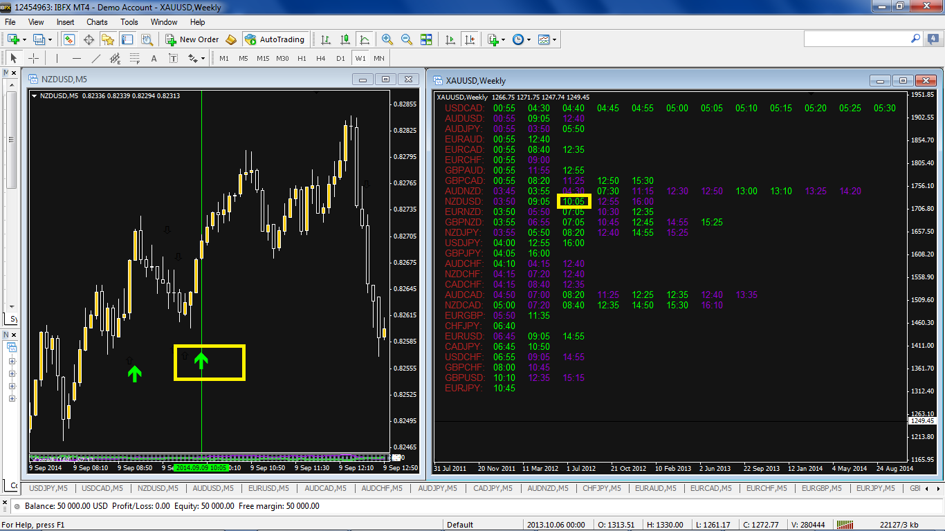The height and width of the screenshot is (531, 945).
Task: Open the Charts menu
Action: click(97, 22)
